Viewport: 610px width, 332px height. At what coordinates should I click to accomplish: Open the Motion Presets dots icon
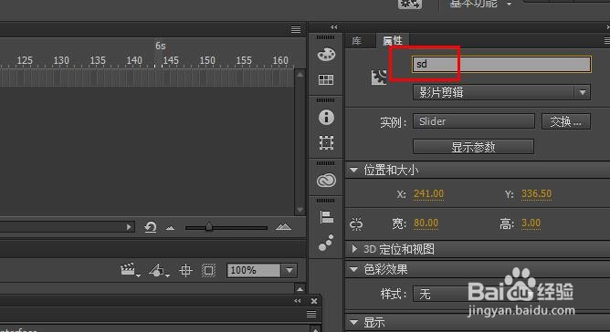tap(326, 243)
